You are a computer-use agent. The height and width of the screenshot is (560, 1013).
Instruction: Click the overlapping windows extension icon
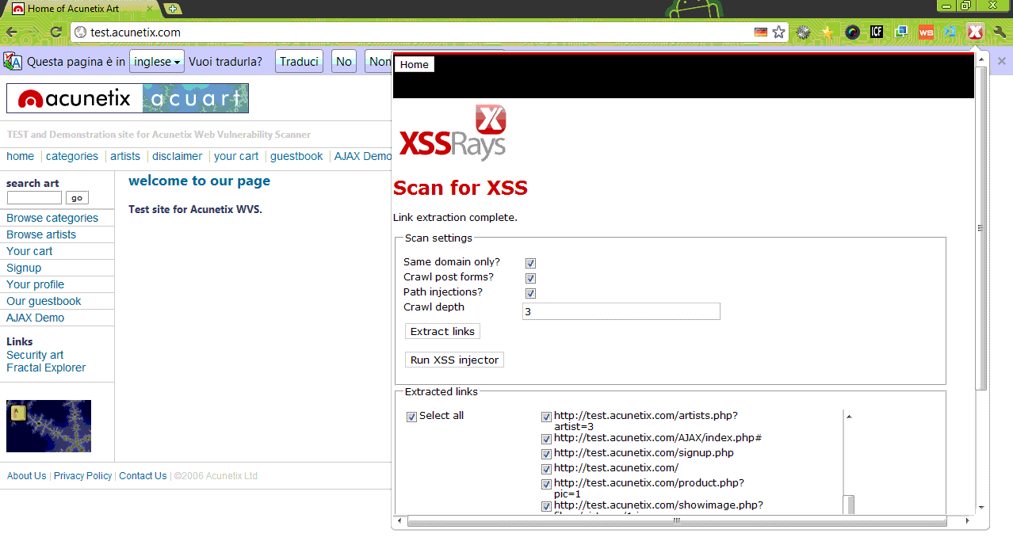point(901,32)
